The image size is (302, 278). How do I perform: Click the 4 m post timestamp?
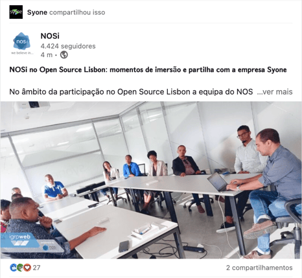tap(47, 55)
